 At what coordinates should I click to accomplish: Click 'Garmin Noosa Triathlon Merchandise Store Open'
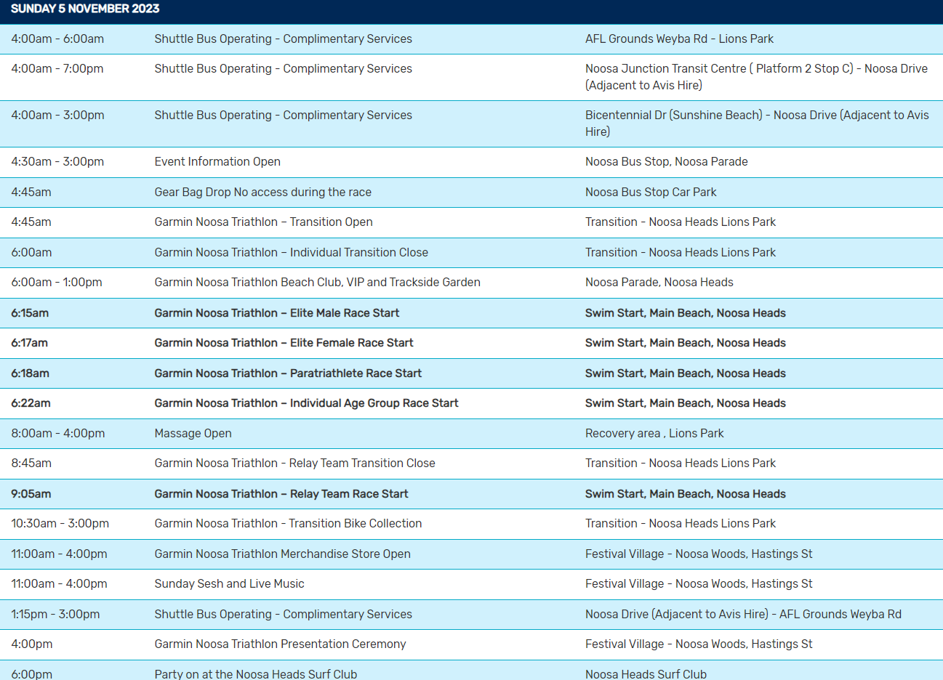pos(283,554)
